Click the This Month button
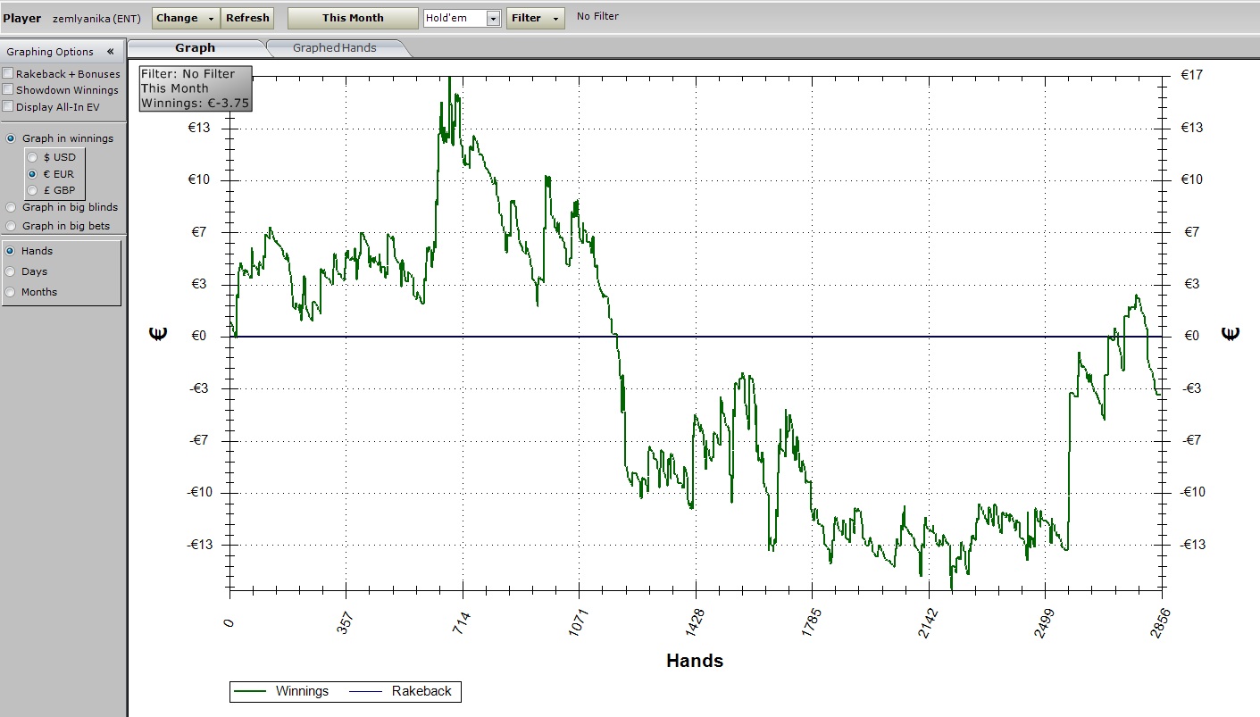The width and height of the screenshot is (1260, 717). (353, 19)
